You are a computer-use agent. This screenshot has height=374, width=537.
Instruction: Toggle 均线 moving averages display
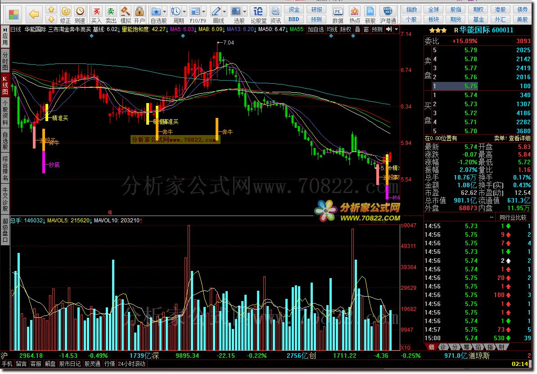pyautogui.click(x=332, y=29)
